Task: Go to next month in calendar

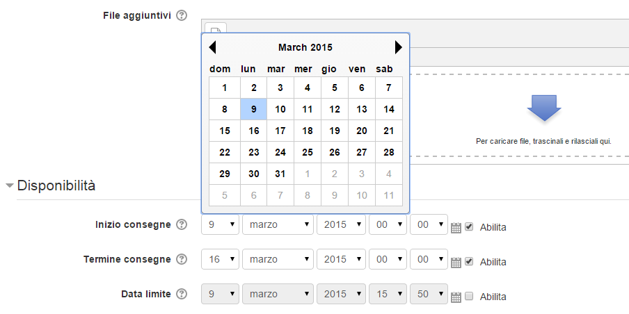Action: pos(398,47)
